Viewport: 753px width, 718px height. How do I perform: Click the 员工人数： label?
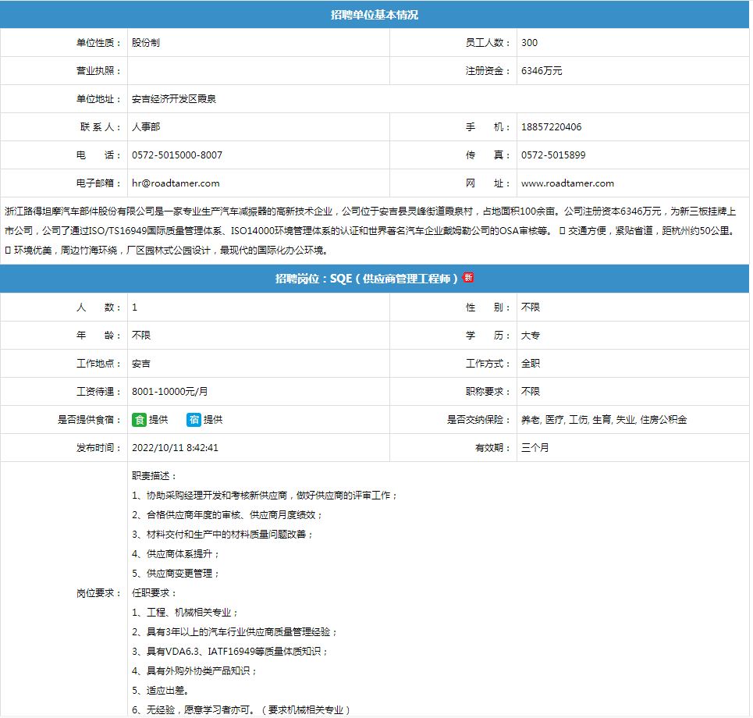pyautogui.click(x=488, y=43)
